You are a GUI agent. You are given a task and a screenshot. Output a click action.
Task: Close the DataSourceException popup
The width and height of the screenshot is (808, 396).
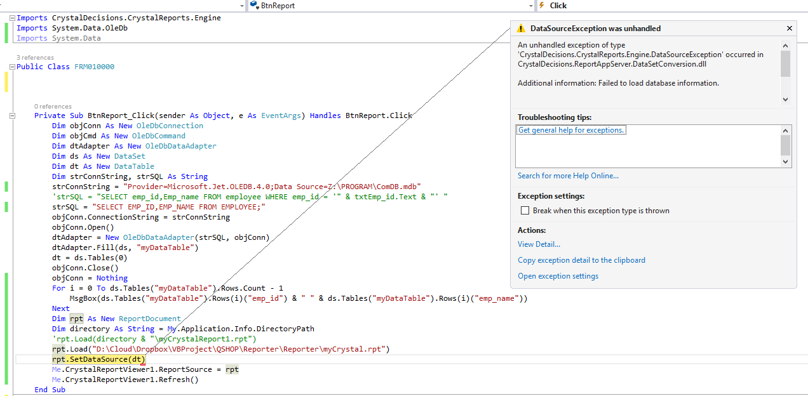tap(790, 29)
